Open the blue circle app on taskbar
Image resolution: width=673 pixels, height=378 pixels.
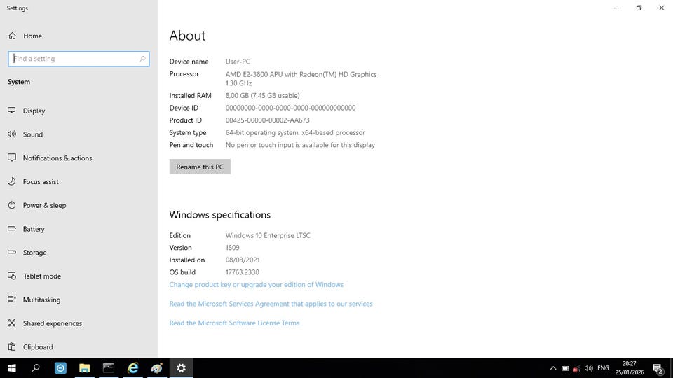click(x=60, y=367)
